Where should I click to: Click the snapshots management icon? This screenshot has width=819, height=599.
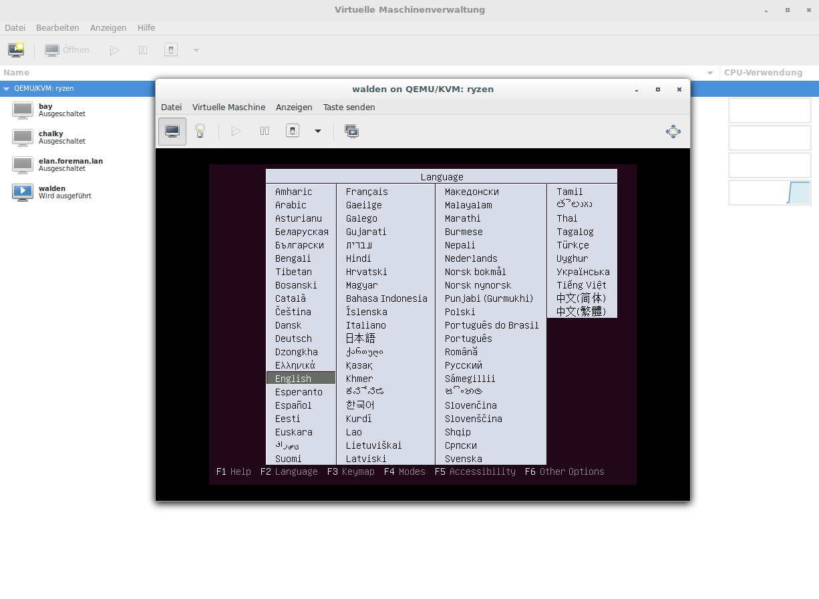click(x=351, y=132)
